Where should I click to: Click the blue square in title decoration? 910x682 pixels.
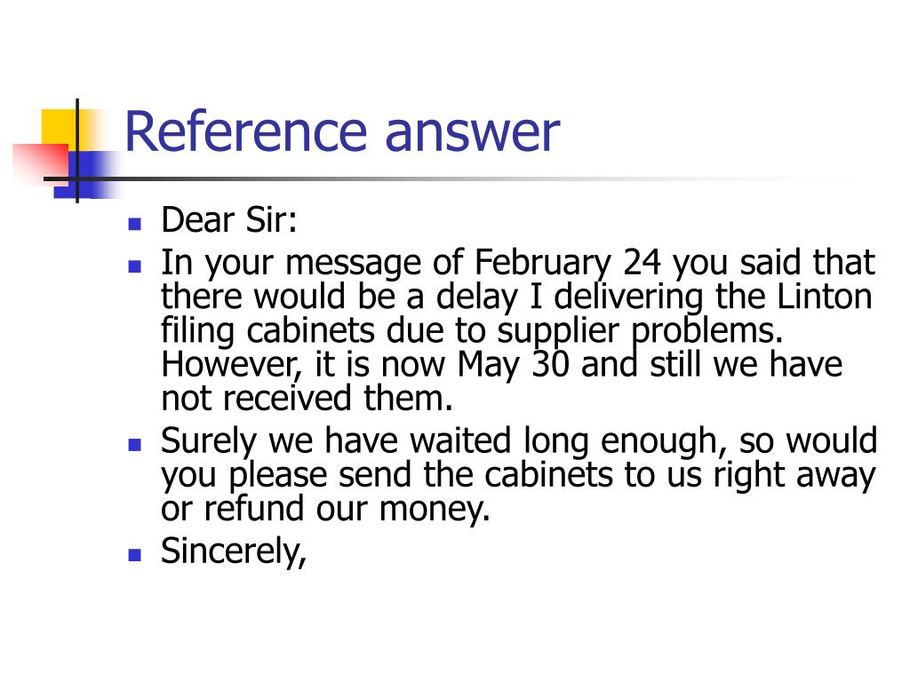pos(87,175)
